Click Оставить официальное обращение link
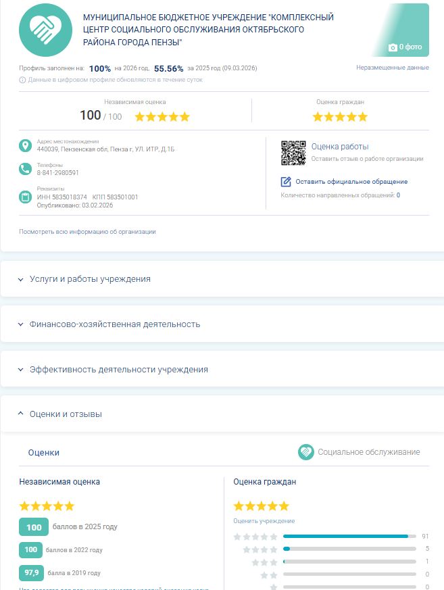This screenshot has height=590, width=444. tap(351, 182)
